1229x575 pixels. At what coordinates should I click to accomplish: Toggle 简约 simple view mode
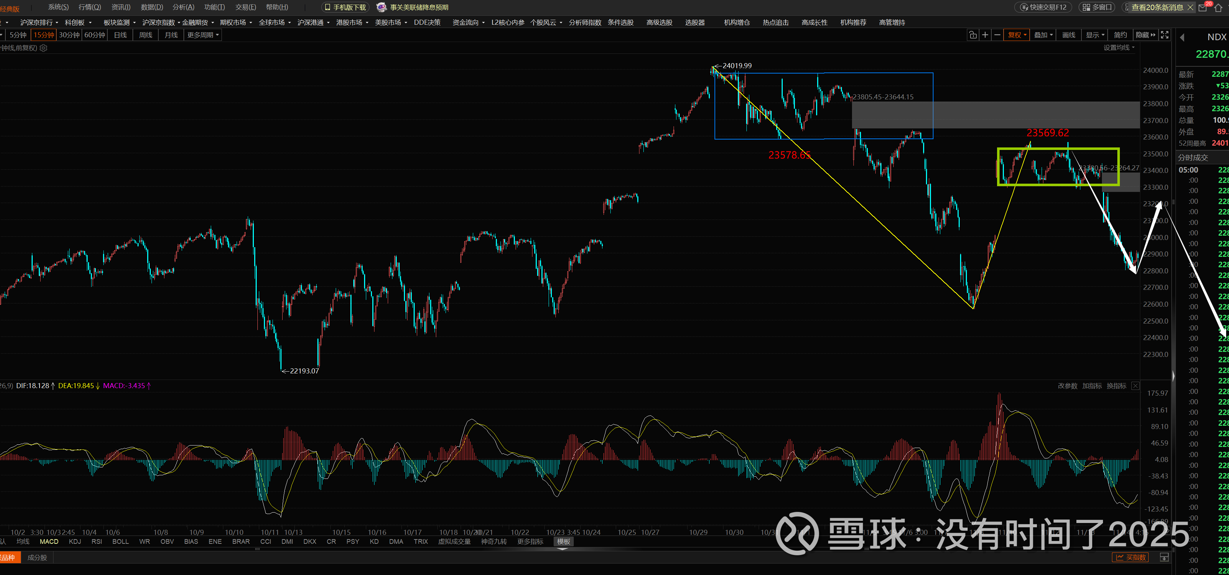coord(1120,35)
